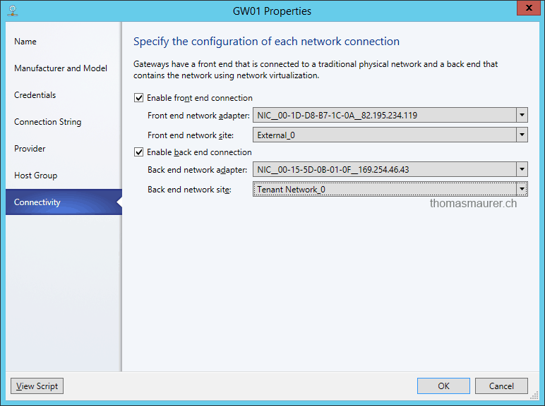Image resolution: width=545 pixels, height=406 pixels.
Task: Close the GW01 Properties dialog
Action: click(525, 10)
